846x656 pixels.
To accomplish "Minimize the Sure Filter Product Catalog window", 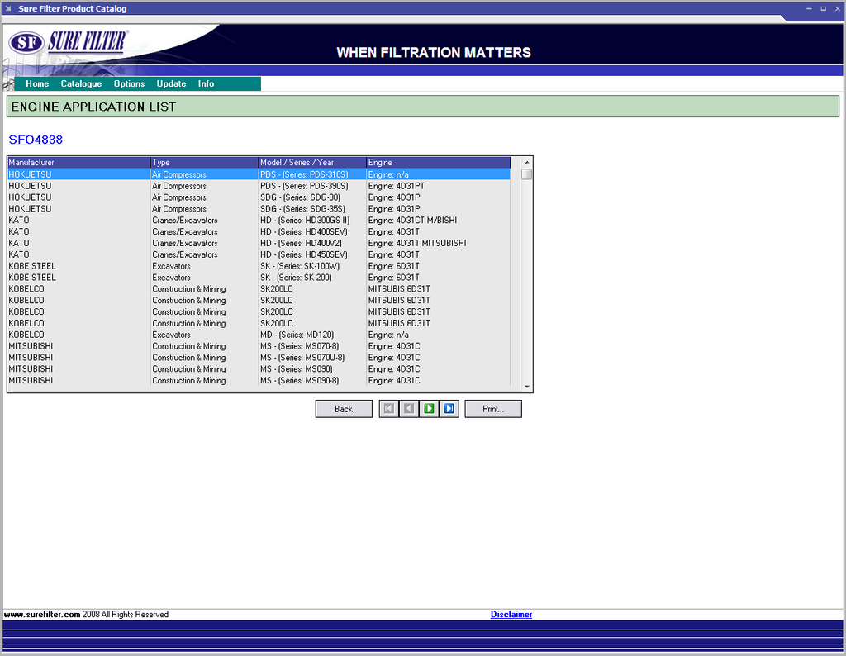I will pyautogui.click(x=809, y=8).
